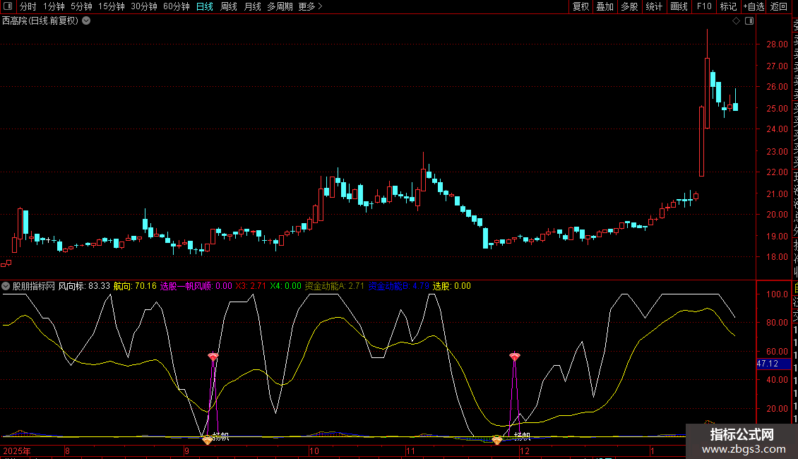Switch to 周线 weekly chart
Viewport: 798px width, 459px height.
point(229,6)
